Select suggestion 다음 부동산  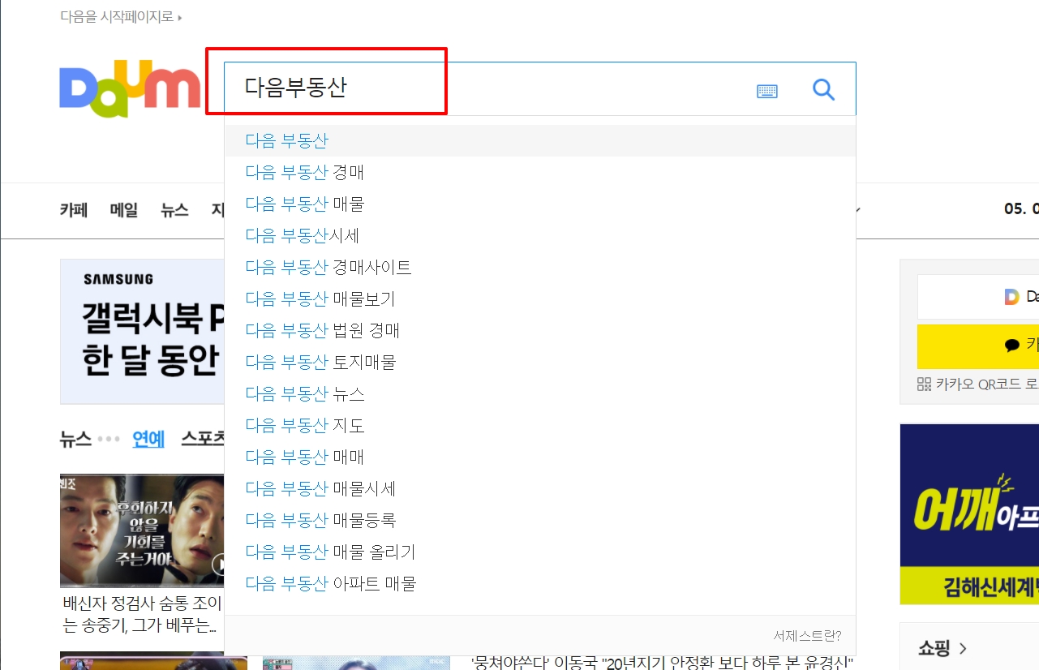540,140
